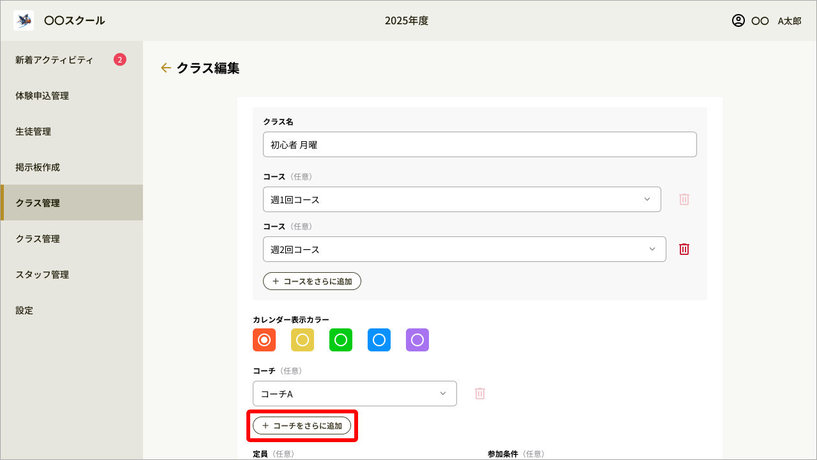
Task: Click the notification badge showing 2
Action: coord(120,59)
